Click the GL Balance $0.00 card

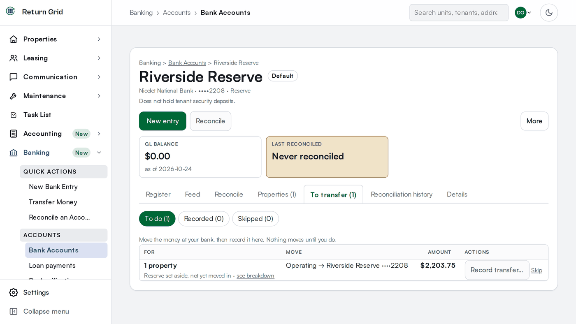point(200,157)
